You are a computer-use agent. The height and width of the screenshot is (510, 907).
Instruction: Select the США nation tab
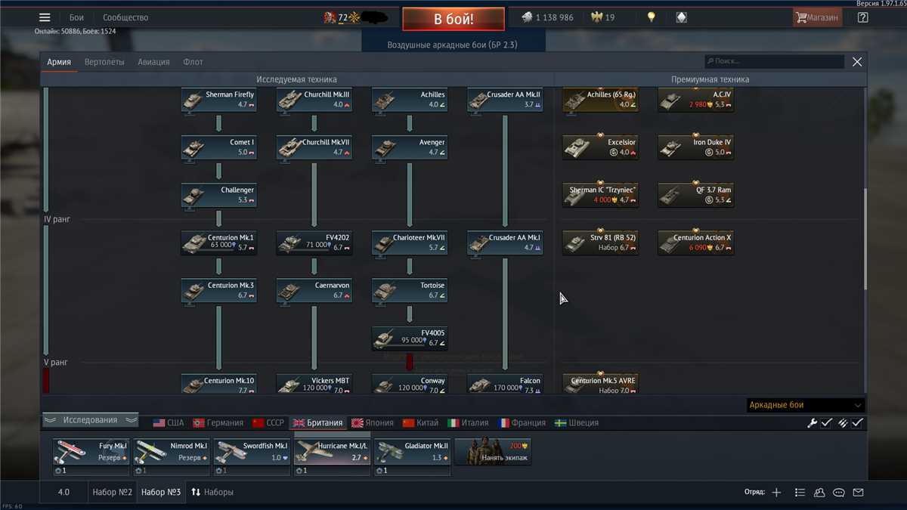point(169,423)
